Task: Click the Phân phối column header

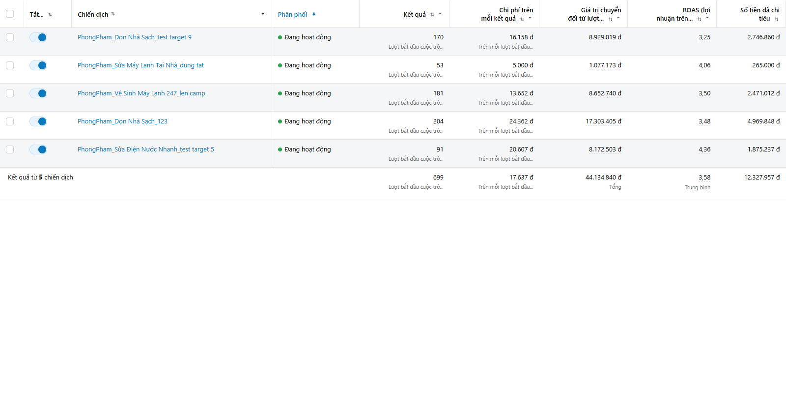Action: point(293,14)
